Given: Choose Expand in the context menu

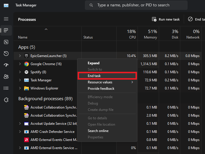Looking at the screenshot, I should (x=107, y=63).
